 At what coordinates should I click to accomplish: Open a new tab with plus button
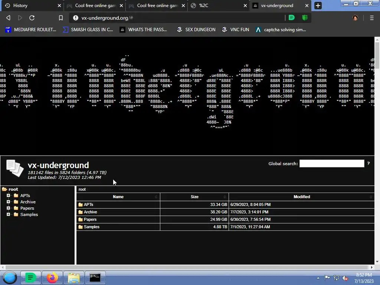click(318, 6)
